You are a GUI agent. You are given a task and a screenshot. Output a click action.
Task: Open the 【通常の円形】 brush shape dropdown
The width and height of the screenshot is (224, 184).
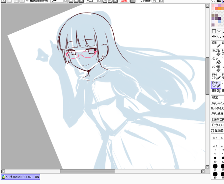tap(217, 119)
